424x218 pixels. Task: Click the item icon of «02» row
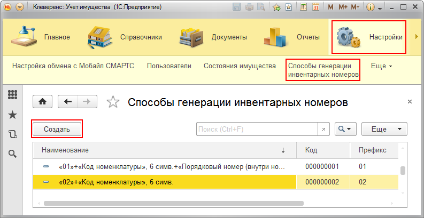46,182
